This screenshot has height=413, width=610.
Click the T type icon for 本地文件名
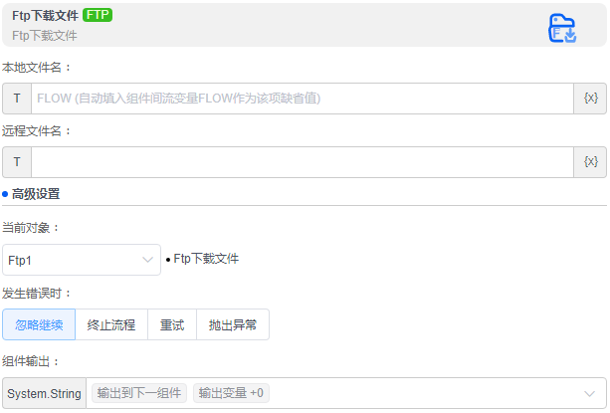(x=17, y=98)
